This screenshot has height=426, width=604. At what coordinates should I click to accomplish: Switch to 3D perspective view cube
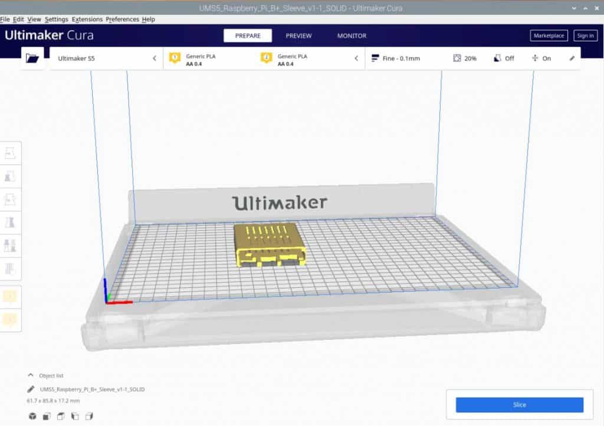click(32, 416)
